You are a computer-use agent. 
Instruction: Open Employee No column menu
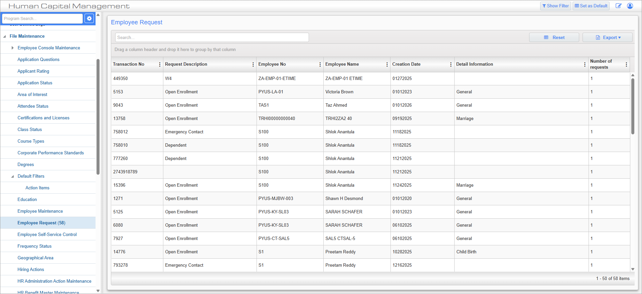[x=320, y=64]
